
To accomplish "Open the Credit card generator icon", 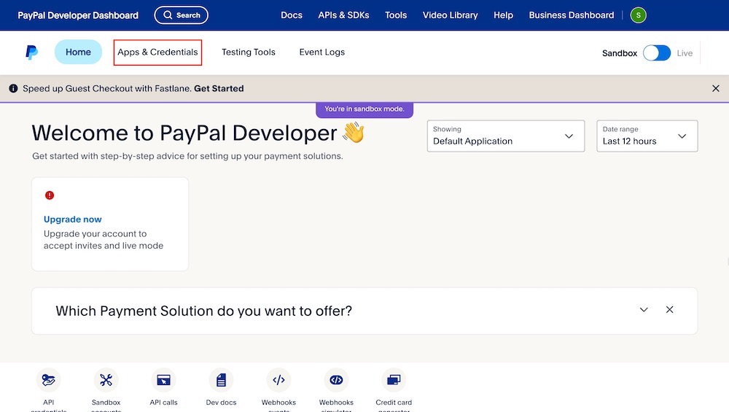I will tap(394, 380).
